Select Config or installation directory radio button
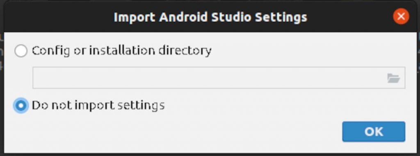This screenshot has width=420, height=156. 21,51
